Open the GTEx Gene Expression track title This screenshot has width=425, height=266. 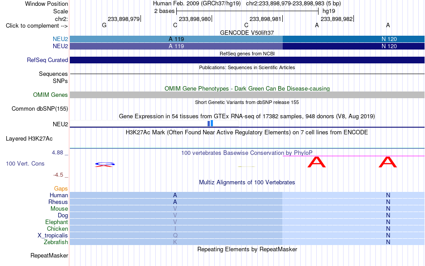click(x=247, y=116)
